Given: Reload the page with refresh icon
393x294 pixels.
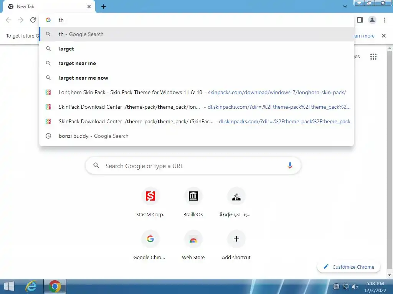Looking at the screenshot, I should click(x=33, y=20).
